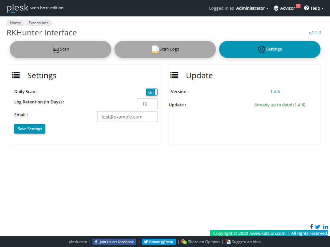This screenshot has height=247, width=330.
Task: Switch to the Scan tab
Action: tap(60, 49)
